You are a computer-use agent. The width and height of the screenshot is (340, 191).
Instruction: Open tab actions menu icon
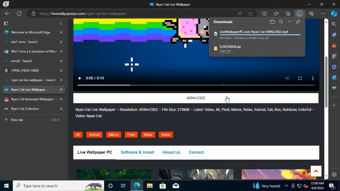[6, 23]
